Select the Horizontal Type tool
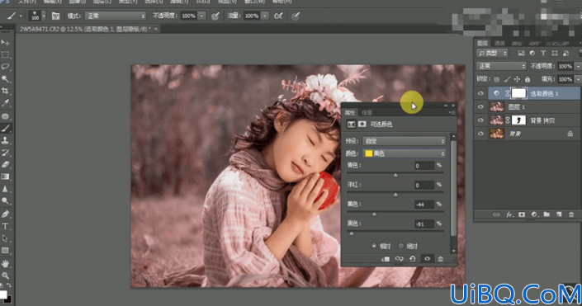 tap(5, 226)
